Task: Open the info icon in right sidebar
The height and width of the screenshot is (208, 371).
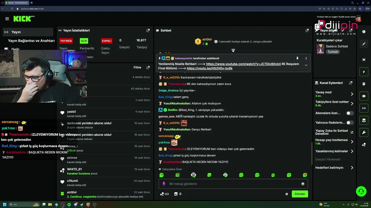Action: [364, 32]
